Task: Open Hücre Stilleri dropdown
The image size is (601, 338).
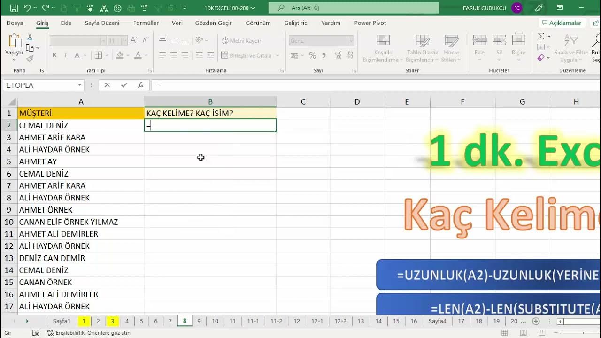Action: click(451, 48)
